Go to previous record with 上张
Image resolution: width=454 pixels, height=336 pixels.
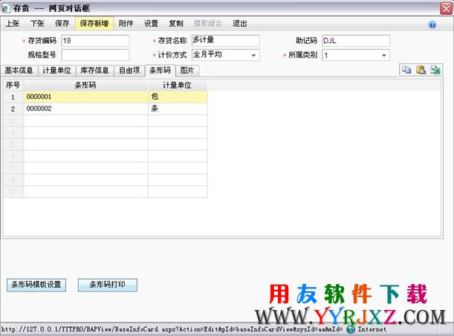(x=13, y=24)
